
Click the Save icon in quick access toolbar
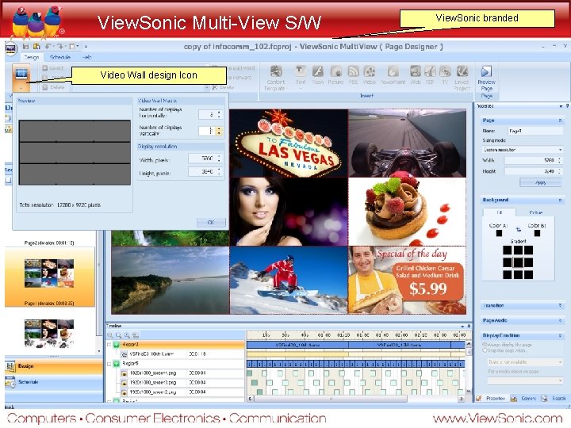pyautogui.click(x=25, y=46)
